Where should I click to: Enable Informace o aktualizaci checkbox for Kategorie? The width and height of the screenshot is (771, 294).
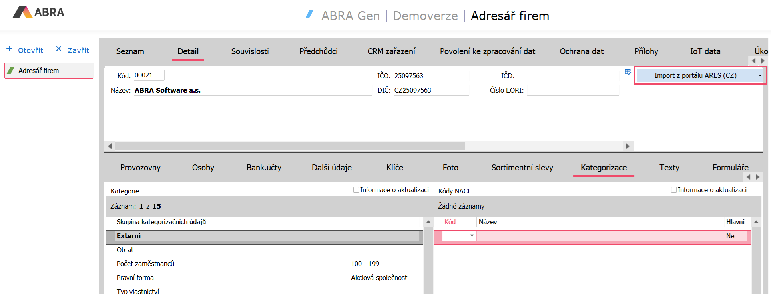tap(356, 190)
